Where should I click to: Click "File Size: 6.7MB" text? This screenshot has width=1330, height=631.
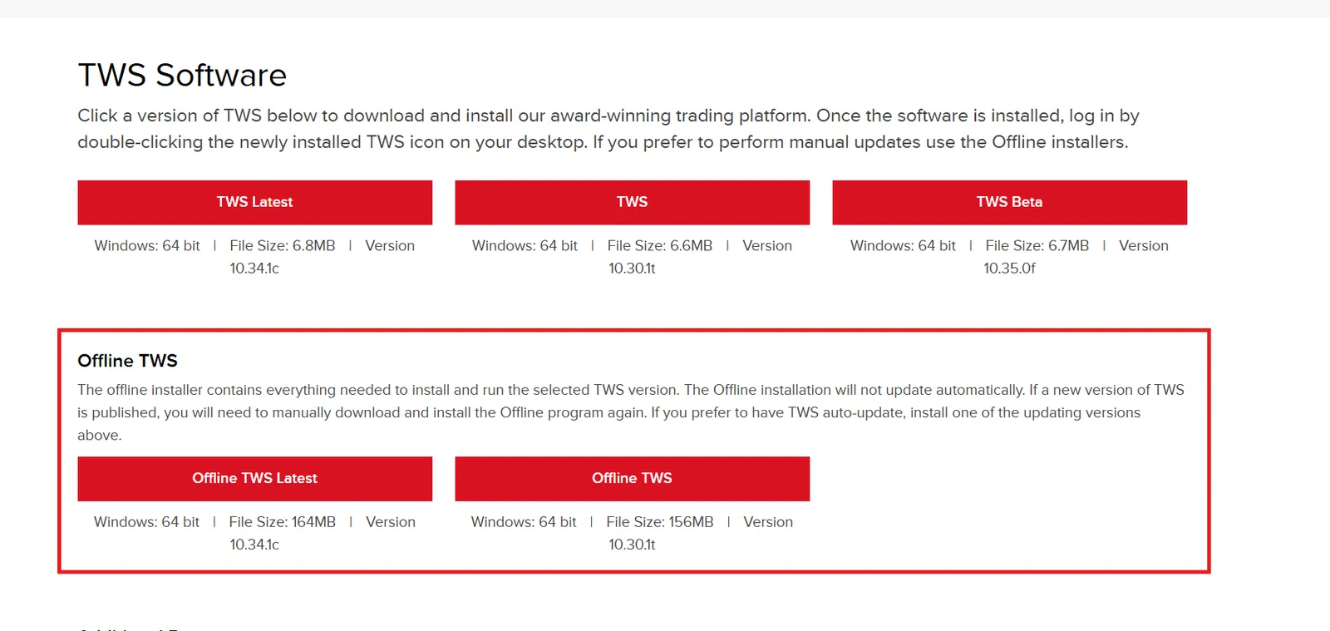click(x=1037, y=245)
